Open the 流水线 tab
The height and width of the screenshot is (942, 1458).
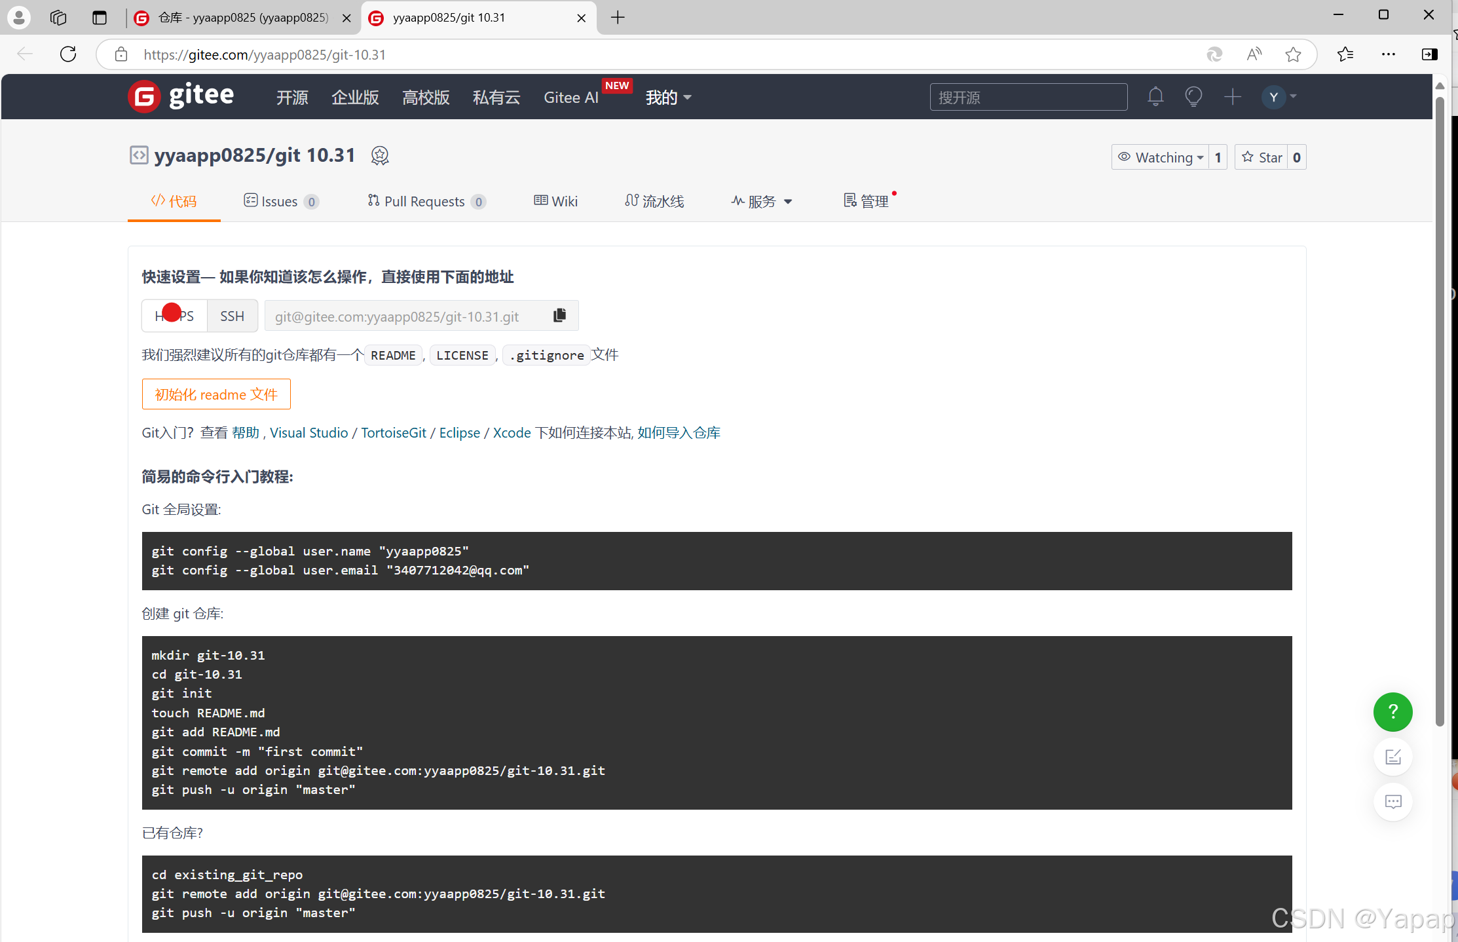click(x=654, y=201)
